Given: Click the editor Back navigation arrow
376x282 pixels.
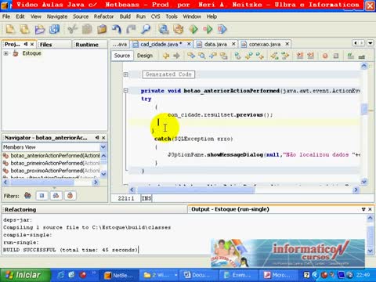Looking at the screenshot, I should coord(166,56).
